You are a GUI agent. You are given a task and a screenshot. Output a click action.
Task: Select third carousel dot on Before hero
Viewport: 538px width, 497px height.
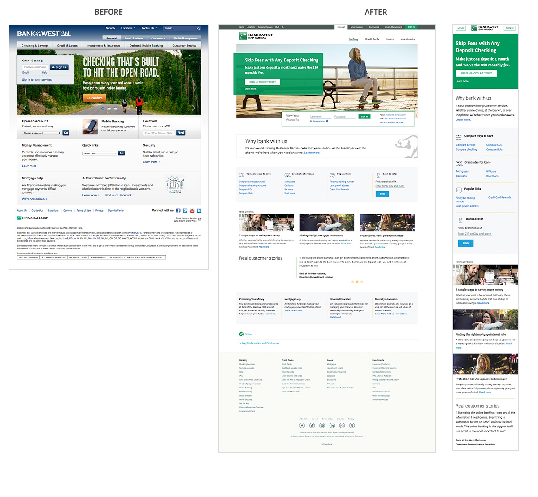[115, 109]
